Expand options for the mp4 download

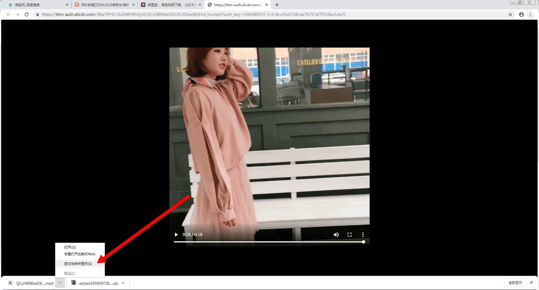60,283
